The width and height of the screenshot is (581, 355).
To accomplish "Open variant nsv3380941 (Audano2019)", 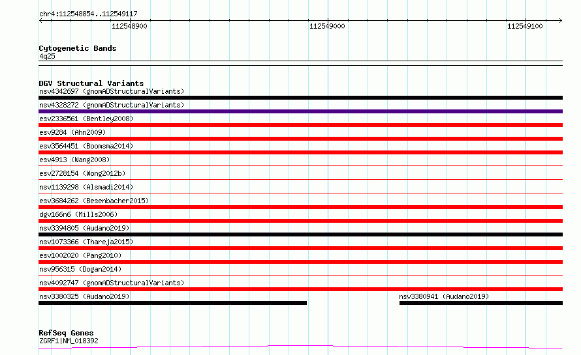I will coord(444,296).
